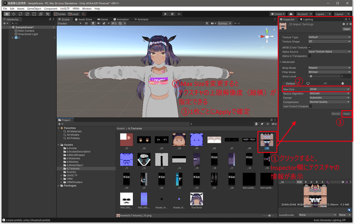Toggle scene lighting bulb icon
This screenshot has height=224, width=354.
(93, 23)
